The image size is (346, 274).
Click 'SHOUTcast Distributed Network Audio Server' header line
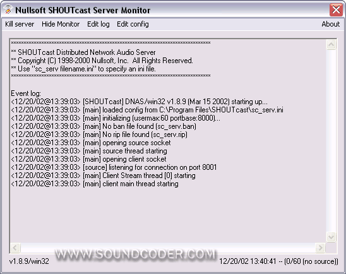point(83,52)
